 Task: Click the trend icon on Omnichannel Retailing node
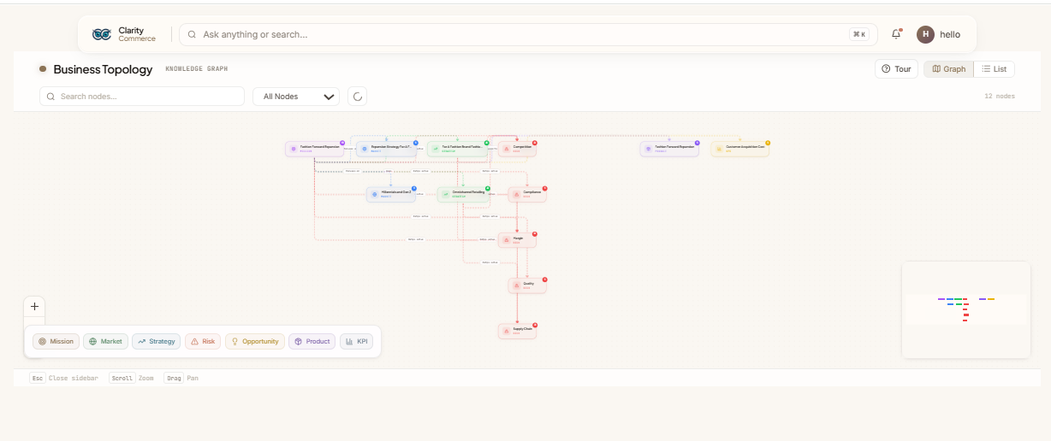(446, 195)
